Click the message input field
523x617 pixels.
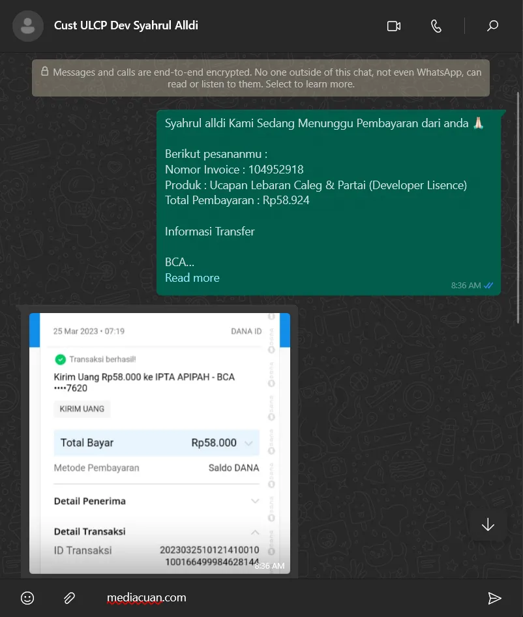[x=287, y=598]
